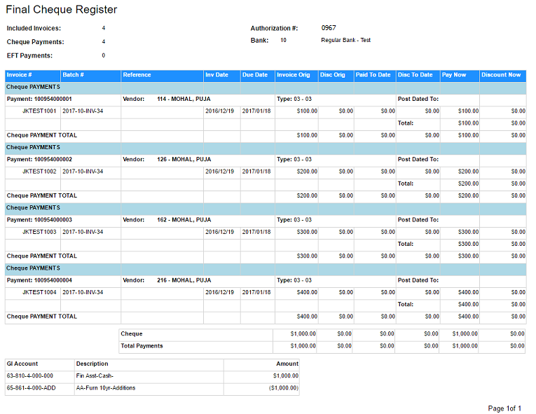Click the Reference column header
The image size is (536, 414).
[x=137, y=75]
